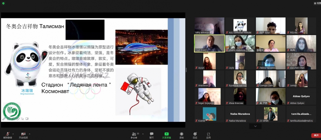Viewport: 321px width, 140px height.
Task: Click muted mic icon beside 陆平 Elnur
Action: coord(258,33)
